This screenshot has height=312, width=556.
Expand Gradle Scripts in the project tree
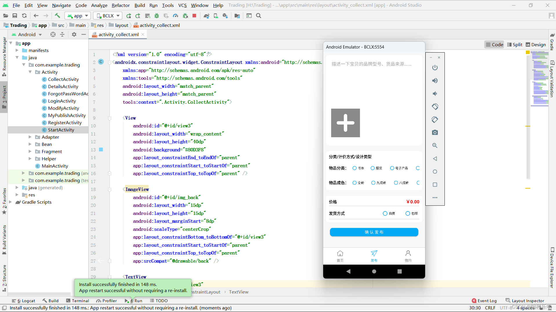click(x=11, y=202)
